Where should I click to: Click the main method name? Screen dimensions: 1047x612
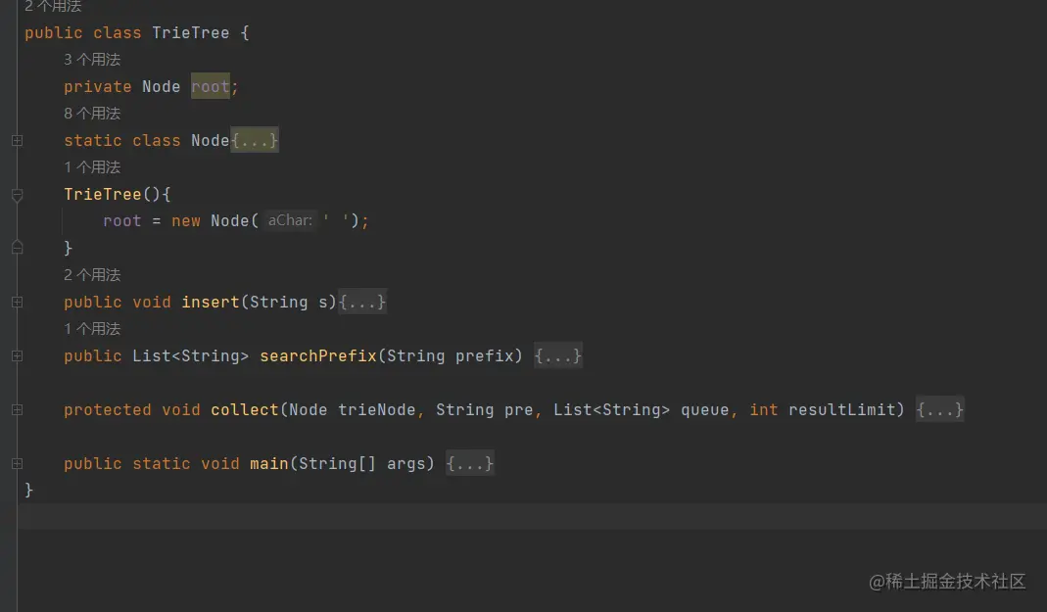[x=269, y=463]
